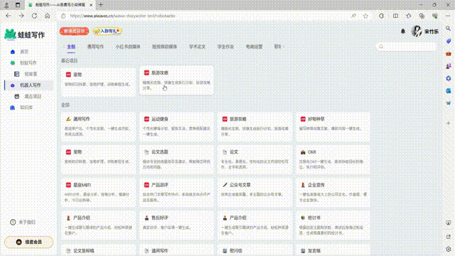Click the 入群有礼 banner
This screenshot has height=256, width=455.
click(x=107, y=31)
